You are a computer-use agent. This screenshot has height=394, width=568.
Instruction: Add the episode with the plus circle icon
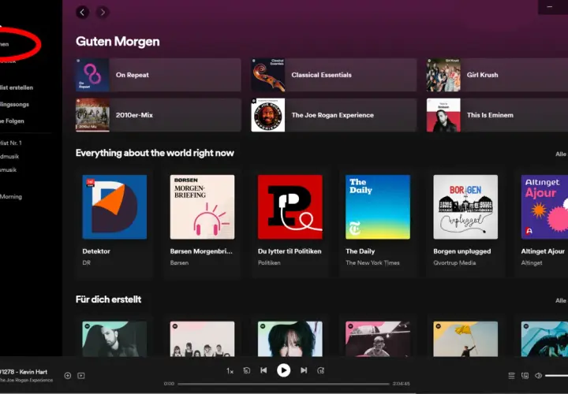pos(67,376)
